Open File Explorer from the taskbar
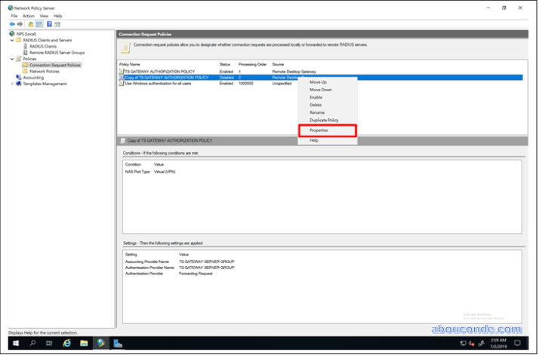This screenshot has width=539, height=355. point(83,343)
